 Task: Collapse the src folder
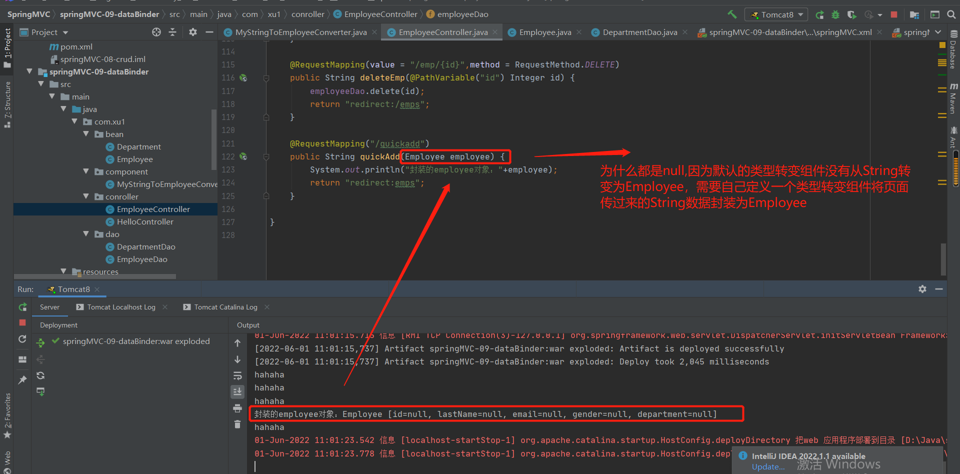[x=41, y=84]
